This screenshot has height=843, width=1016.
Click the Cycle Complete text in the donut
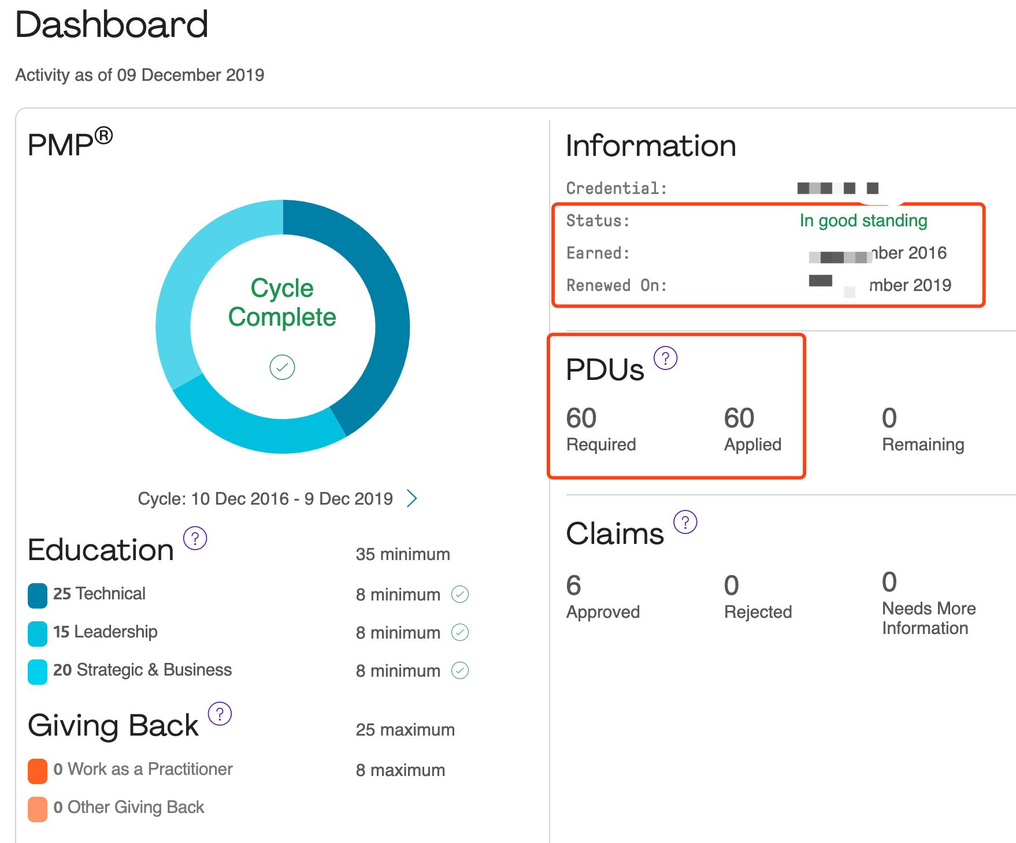pyautogui.click(x=282, y=303)
